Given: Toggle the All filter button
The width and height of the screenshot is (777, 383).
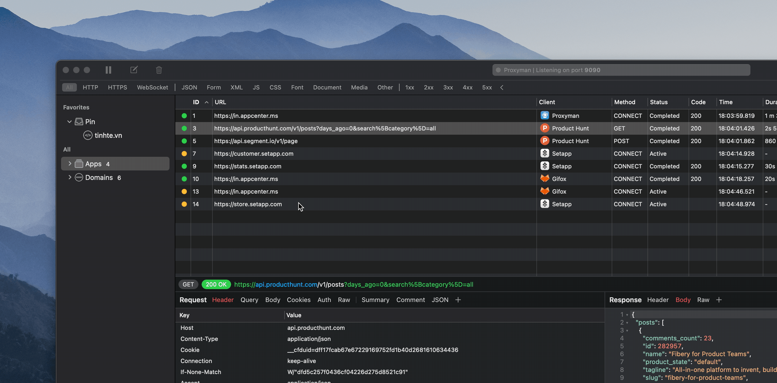Looking at the screenshot, I should [69, 87].
